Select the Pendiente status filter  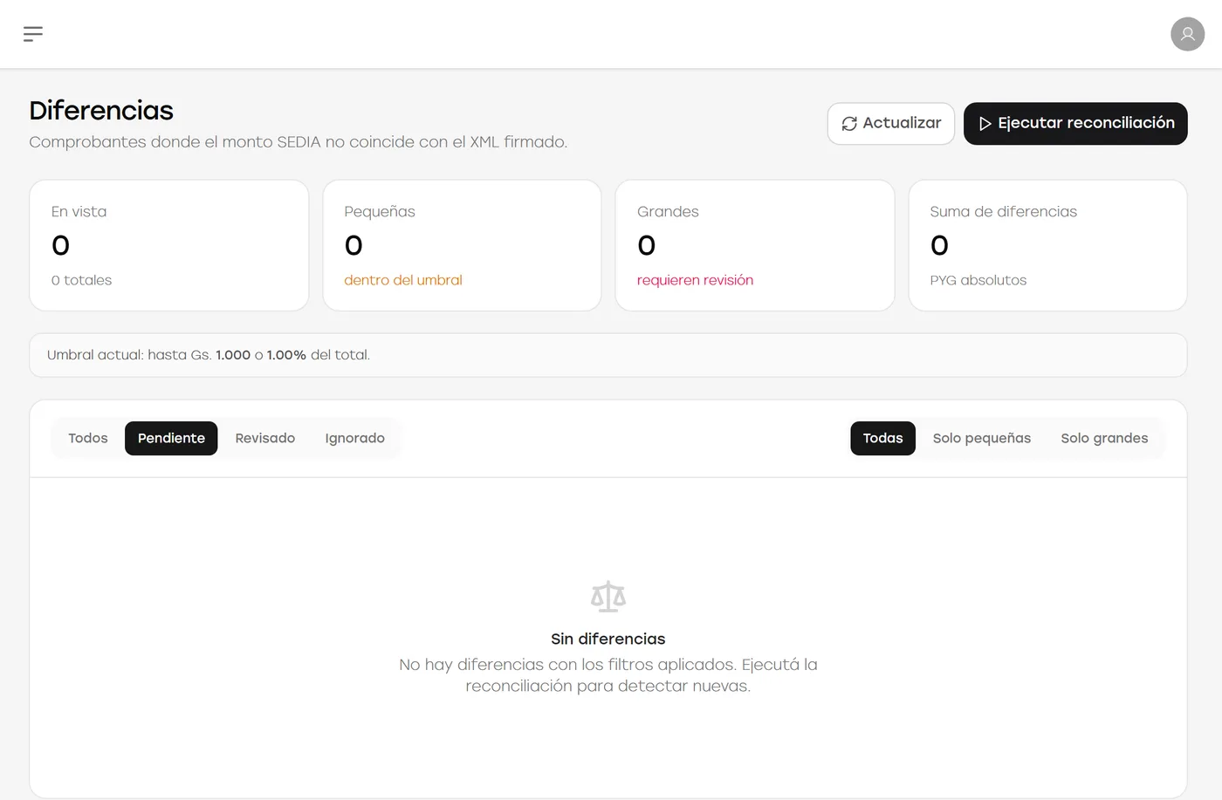click(x=171, y=438)
